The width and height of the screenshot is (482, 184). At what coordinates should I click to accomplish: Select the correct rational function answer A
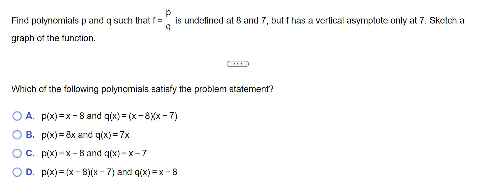click(x=17, y=116)
